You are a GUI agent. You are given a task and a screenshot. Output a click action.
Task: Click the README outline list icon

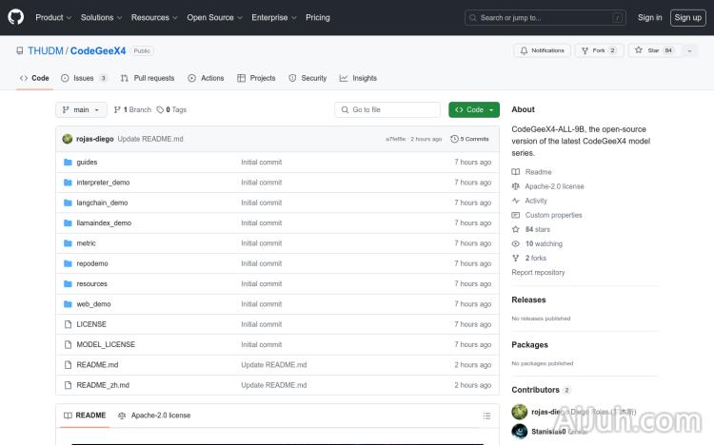point(486,416)
